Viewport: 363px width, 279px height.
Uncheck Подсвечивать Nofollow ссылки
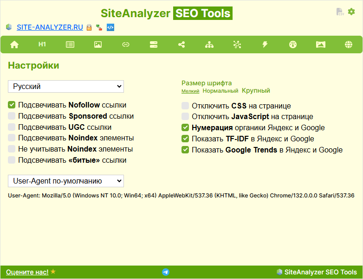[x=12, y=105]
